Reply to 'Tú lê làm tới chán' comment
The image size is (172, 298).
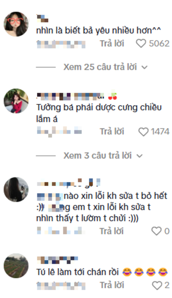(112, 285)
